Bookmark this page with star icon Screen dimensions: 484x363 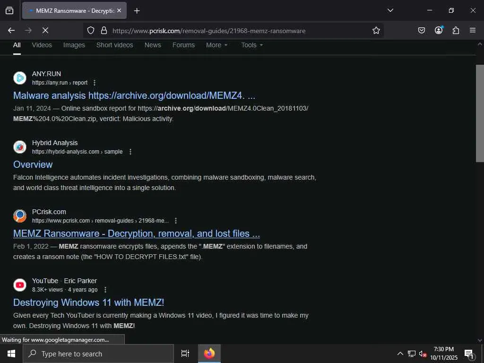click(376, 30)
